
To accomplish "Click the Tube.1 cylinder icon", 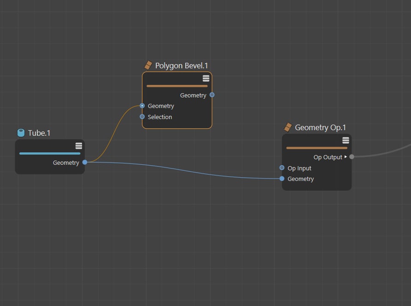I will coord(21,133).
